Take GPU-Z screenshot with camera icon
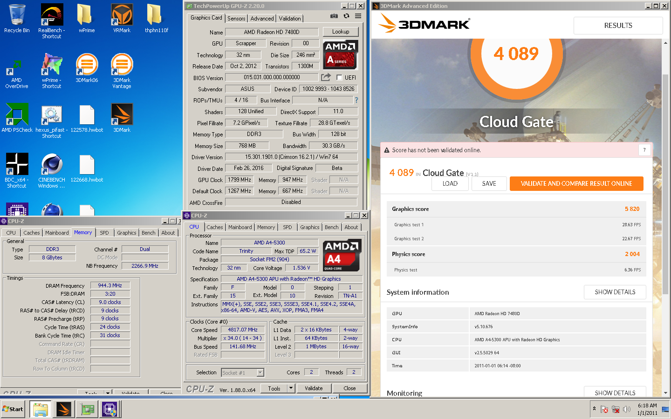 click(334, 16)
